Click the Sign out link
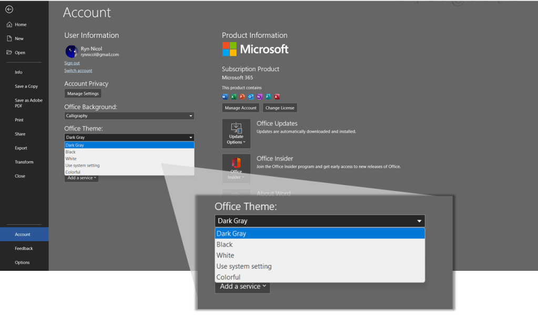Viewport: 538px width, 315px height. pos(72,63)
